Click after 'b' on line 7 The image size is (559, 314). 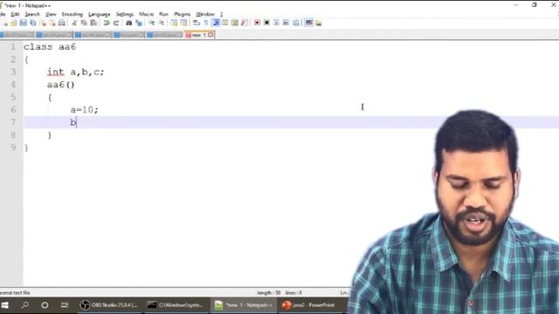[x=76, y=122]
